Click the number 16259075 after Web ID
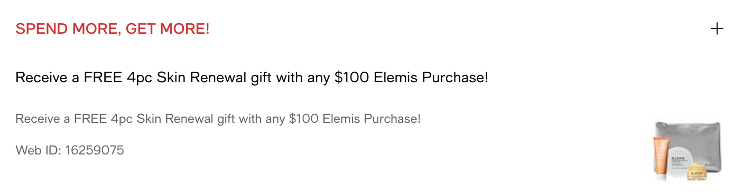 click(x=95, y=150)
